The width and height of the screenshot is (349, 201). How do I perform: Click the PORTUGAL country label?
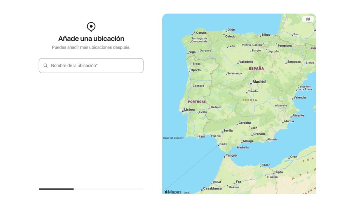pos(197,102)
